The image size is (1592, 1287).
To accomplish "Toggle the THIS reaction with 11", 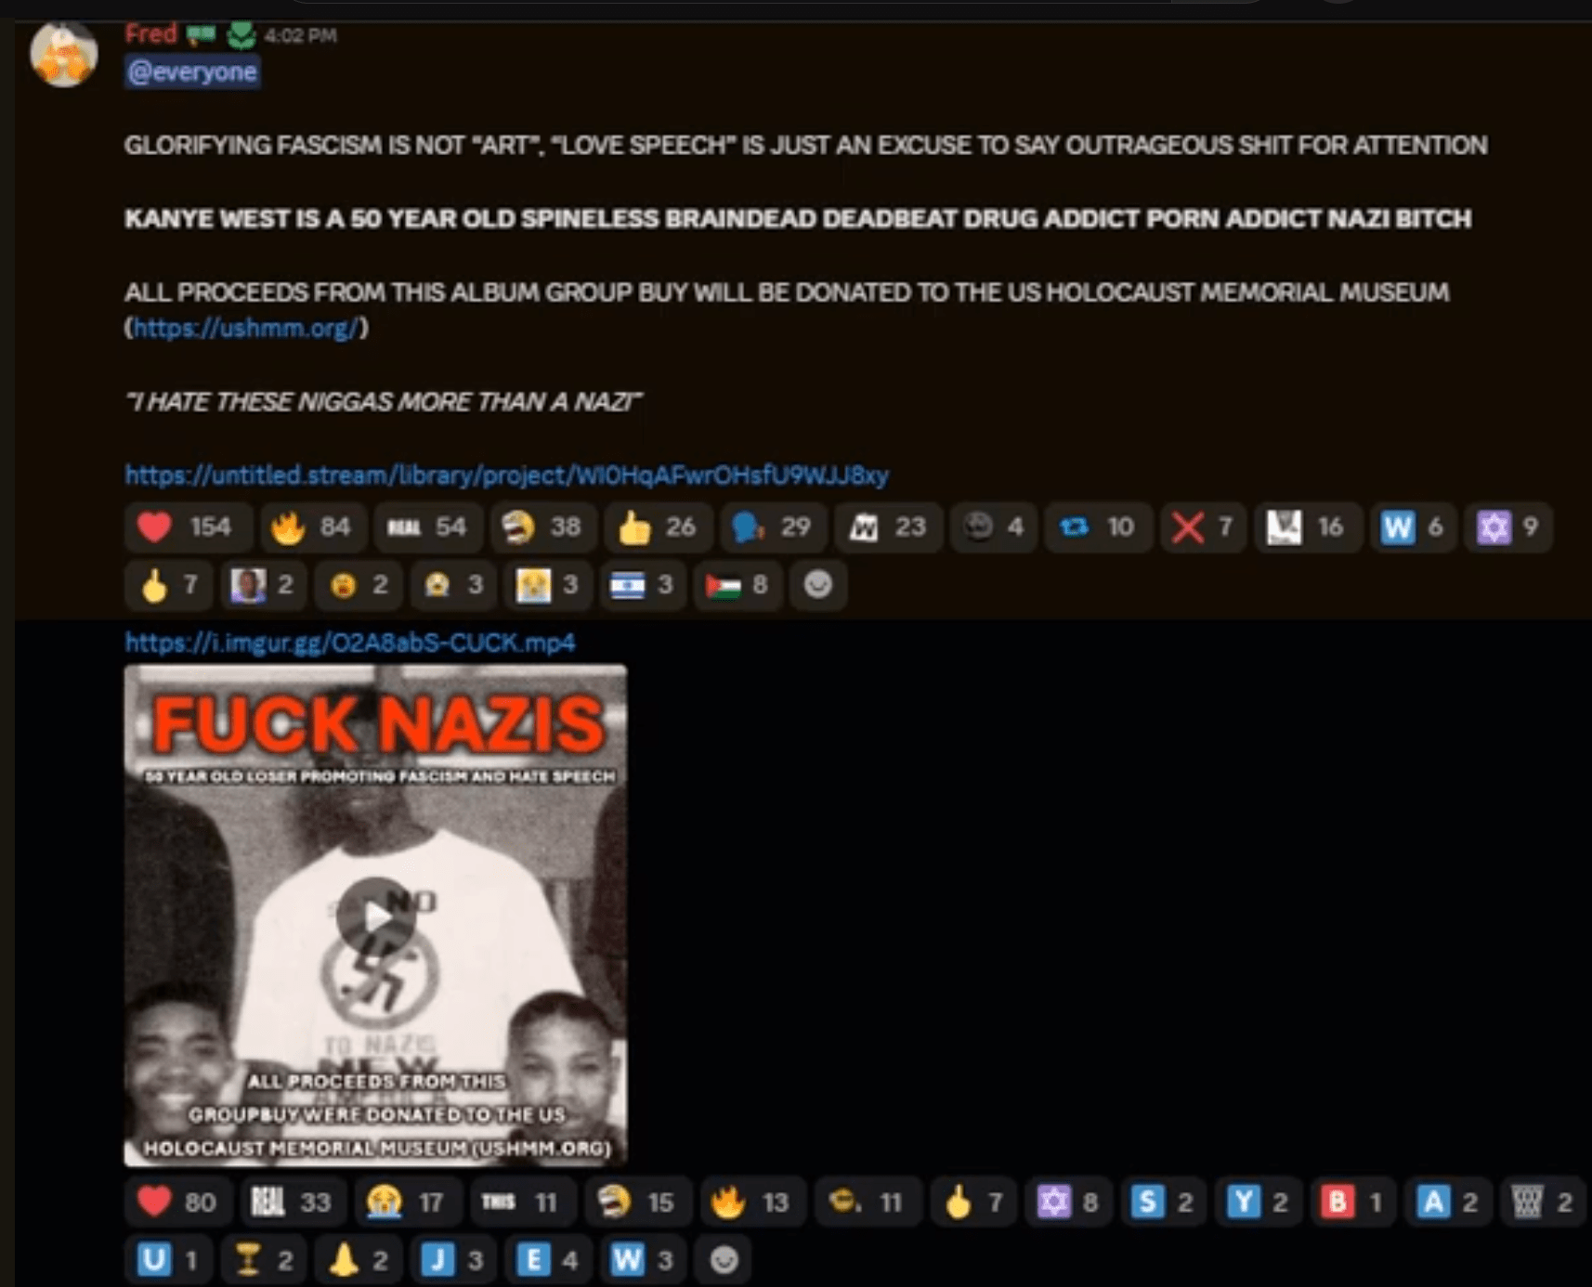I will tap(523, 1202).
